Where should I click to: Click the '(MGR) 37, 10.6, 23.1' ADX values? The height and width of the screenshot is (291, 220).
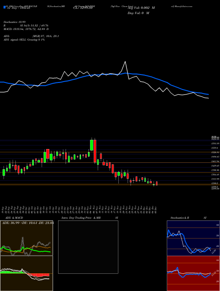coord(46,36)
